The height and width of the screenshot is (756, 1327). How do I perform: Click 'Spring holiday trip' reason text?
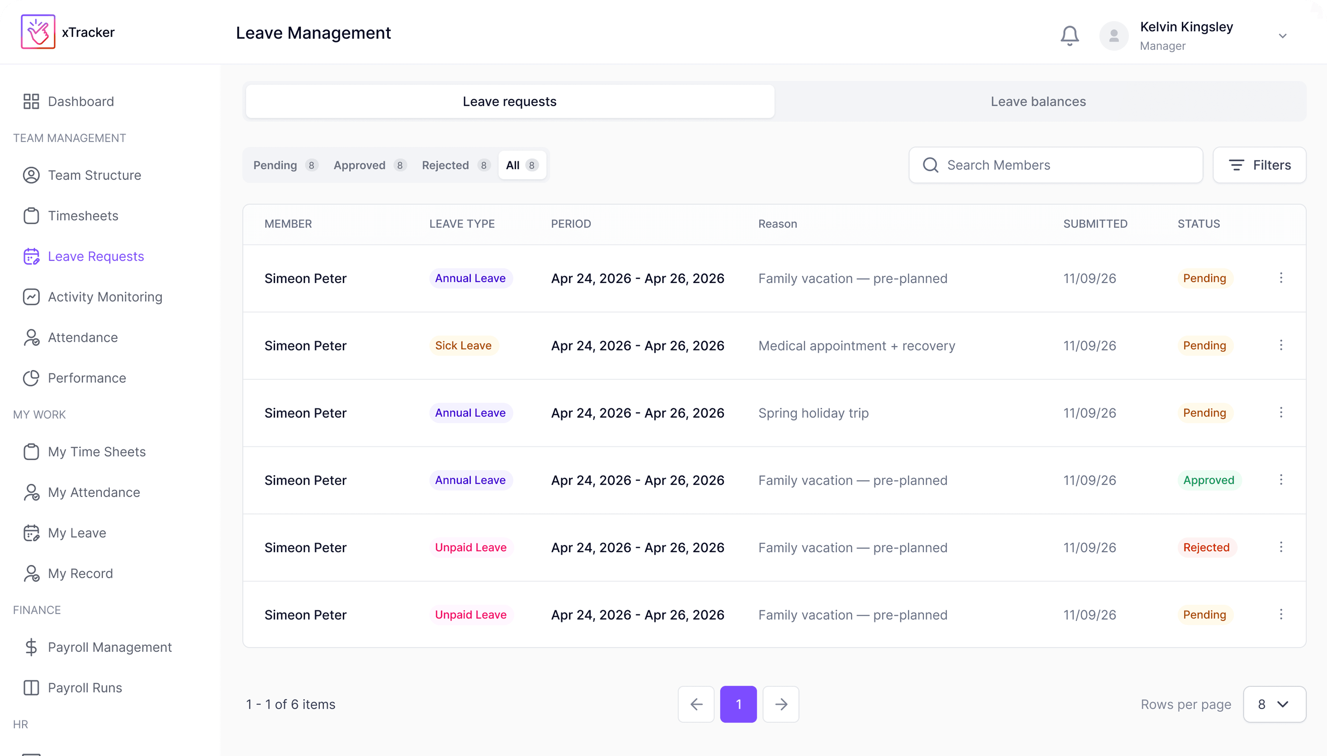click(x=813, y=413)
